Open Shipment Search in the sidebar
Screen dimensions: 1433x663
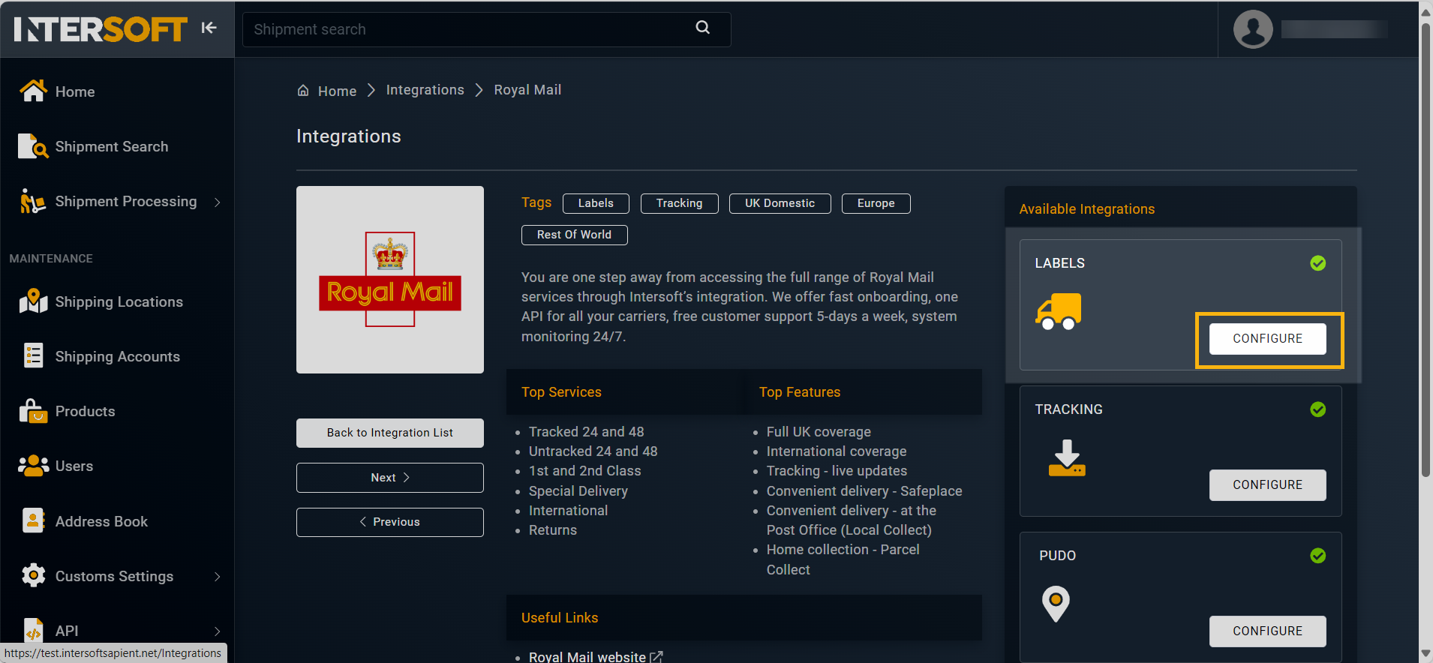point(112,146)
